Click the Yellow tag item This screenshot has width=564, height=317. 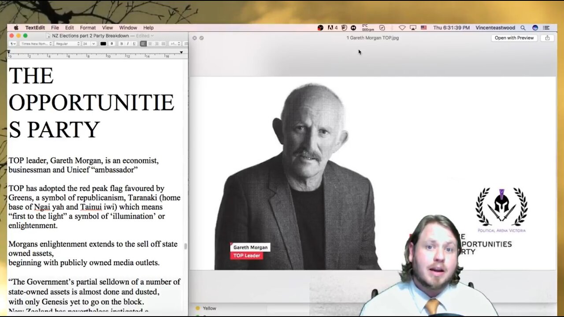click(206, 308)
